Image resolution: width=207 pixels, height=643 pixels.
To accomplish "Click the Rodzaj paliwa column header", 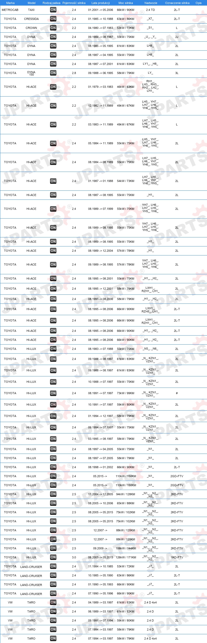I will pos(51,3).
